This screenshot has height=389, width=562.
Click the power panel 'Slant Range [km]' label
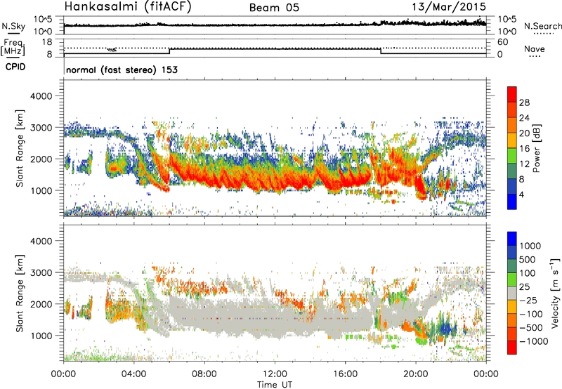click(x=20, y=148)
